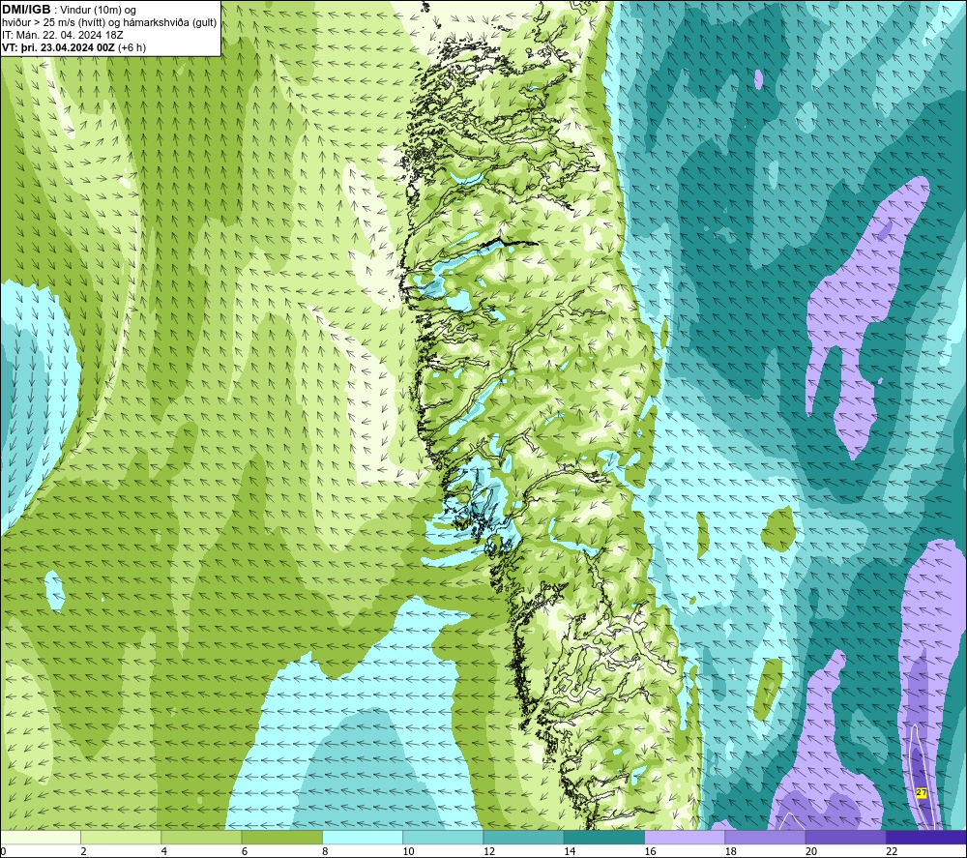The image size is (967, 858).
Task: Click the 2–4 m/s light green swatch
Action: click(x=121, y=837)
